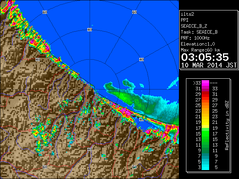
Task: Select the red 29–31 dBZ legend swatch
Action: 205,94
